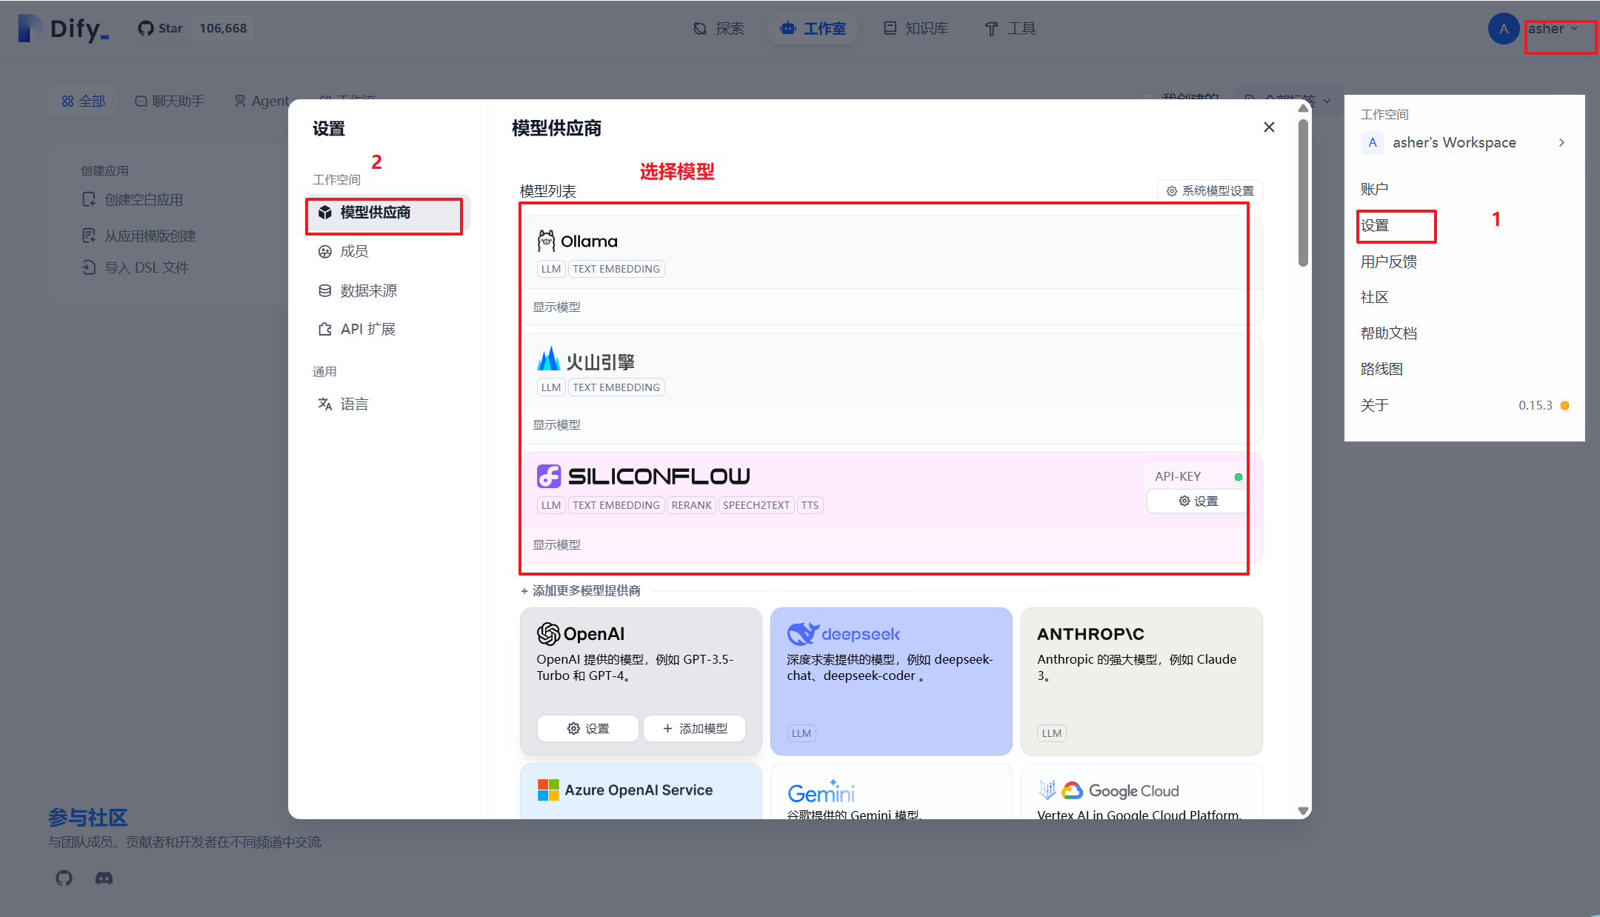Image resolution: width=1600 pixels, height=917 pixels.
Task: Click 添加模型 on the OpenAI card
Action: click(x=694, y=728)
